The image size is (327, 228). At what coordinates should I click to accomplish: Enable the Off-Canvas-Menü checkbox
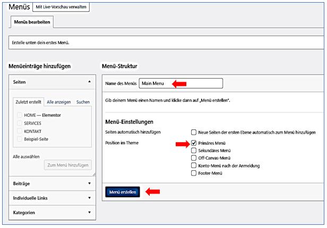click(194, 158)
